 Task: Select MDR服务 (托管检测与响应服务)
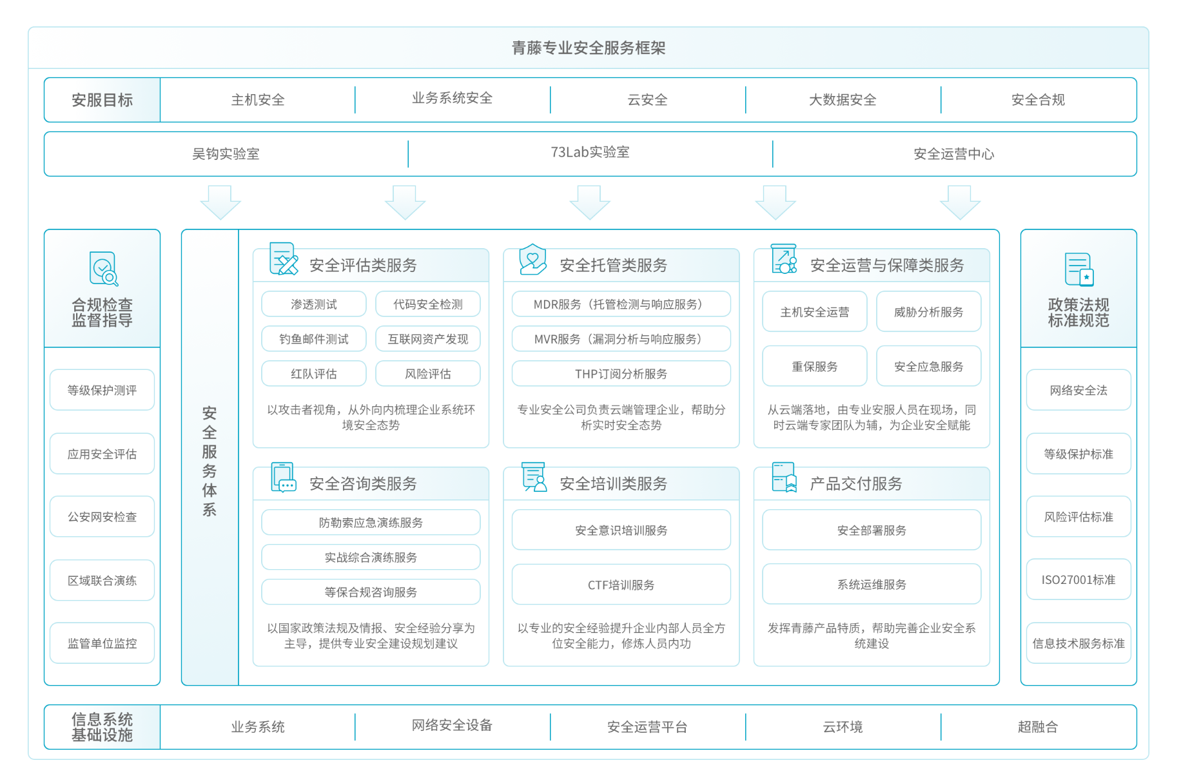[x=621, y=304]
